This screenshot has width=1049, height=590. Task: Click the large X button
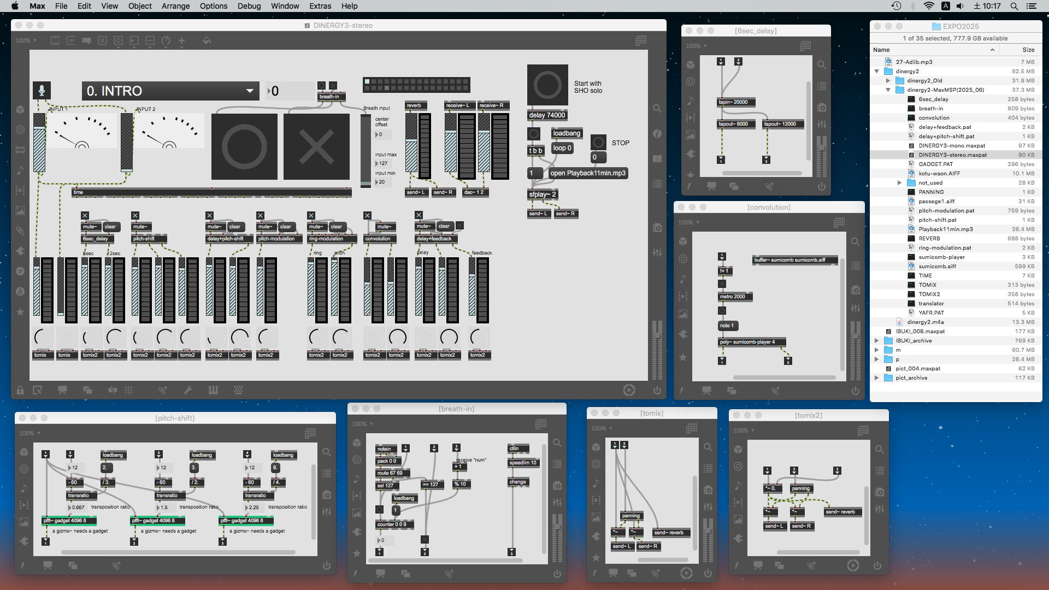coord(316,146)
